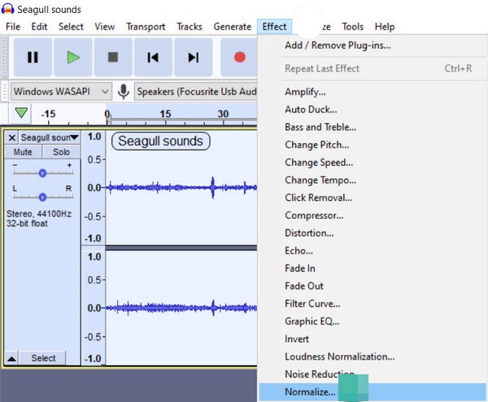This screenshot has height=402, width=488.
Task: Open the Edit menu
Action: click(39, 27)
